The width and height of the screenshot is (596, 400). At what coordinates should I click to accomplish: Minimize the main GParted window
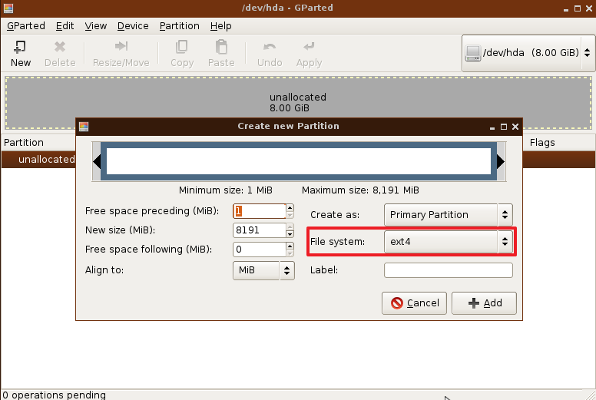pyautogui.click(x=566, y=9)
